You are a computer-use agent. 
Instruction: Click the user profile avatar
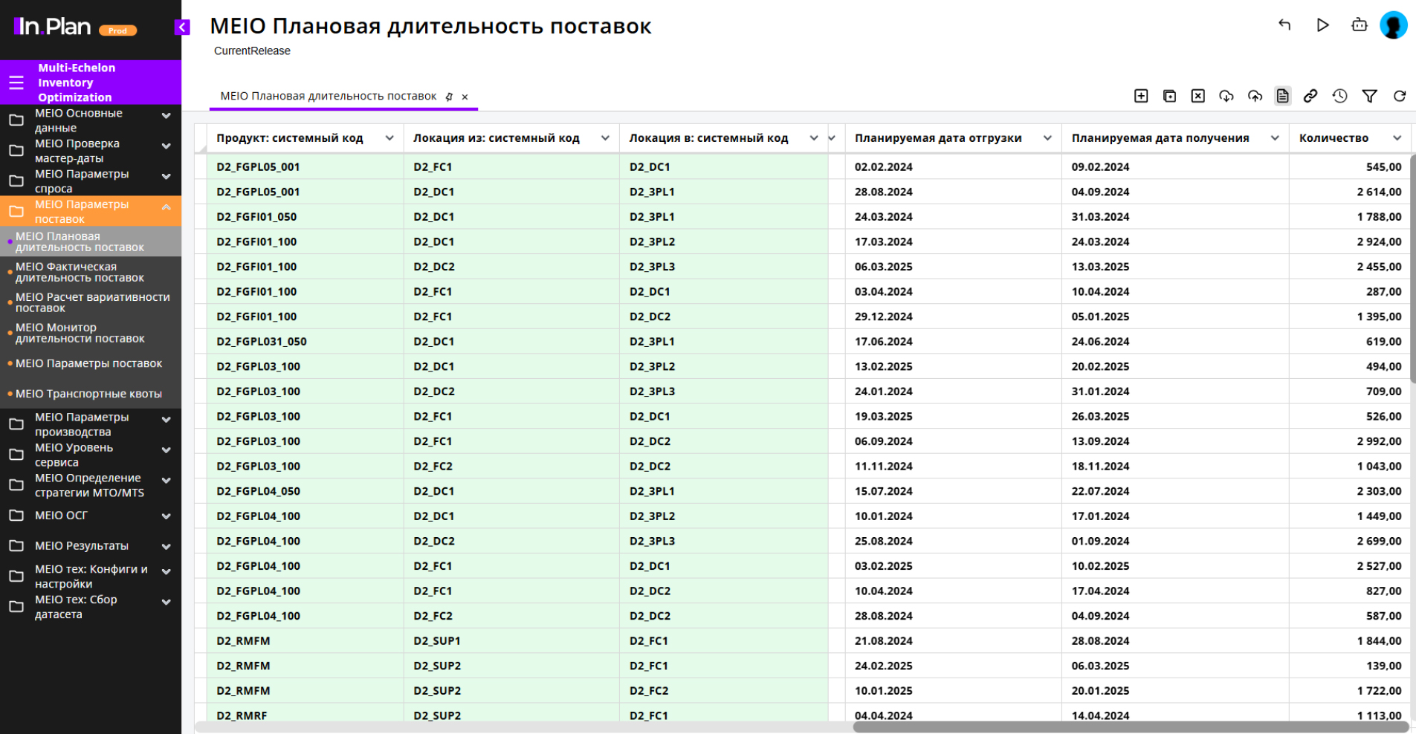click(x=1393, y=25)
